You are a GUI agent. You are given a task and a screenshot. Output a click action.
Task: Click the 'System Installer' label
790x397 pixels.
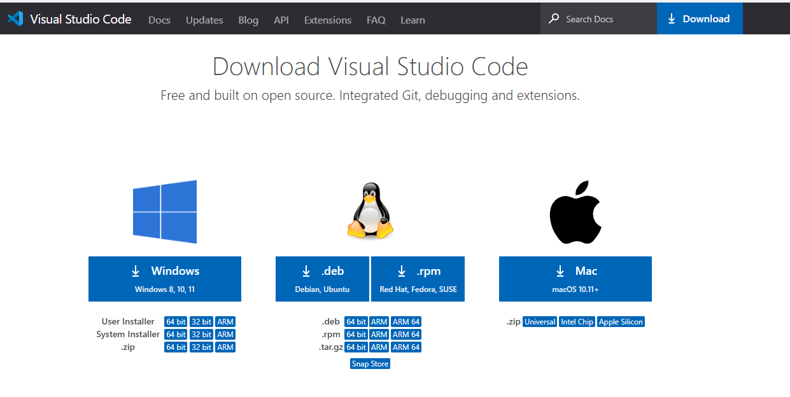click(x=128, y=335)
